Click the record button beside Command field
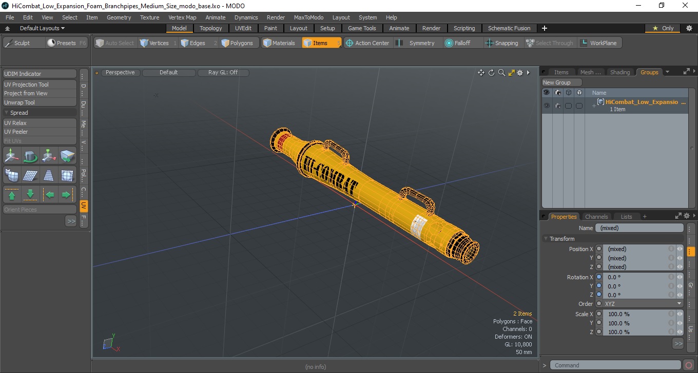This screenshot has height=373, width=698. coord(689,365)
